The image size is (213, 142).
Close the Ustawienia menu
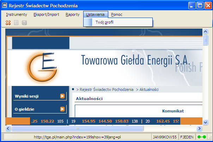96,14
